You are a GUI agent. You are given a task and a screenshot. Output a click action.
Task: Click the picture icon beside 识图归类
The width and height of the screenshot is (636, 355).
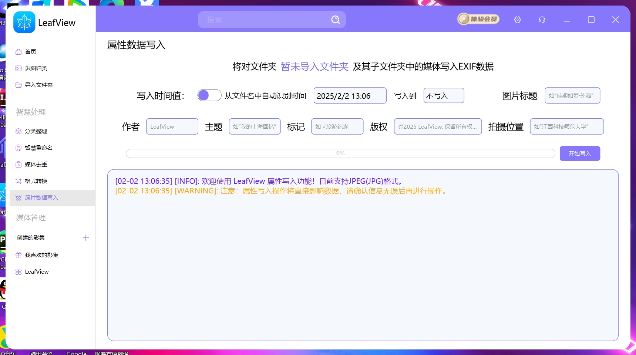[x=18, y=68]
